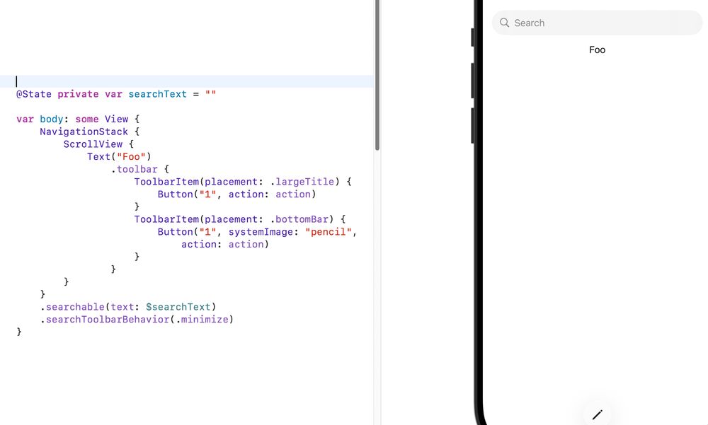Click "var body: some View" line

tap(78, 119)
